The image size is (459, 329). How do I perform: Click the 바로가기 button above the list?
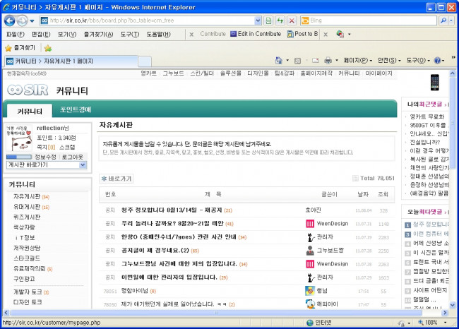click(117, 179)
